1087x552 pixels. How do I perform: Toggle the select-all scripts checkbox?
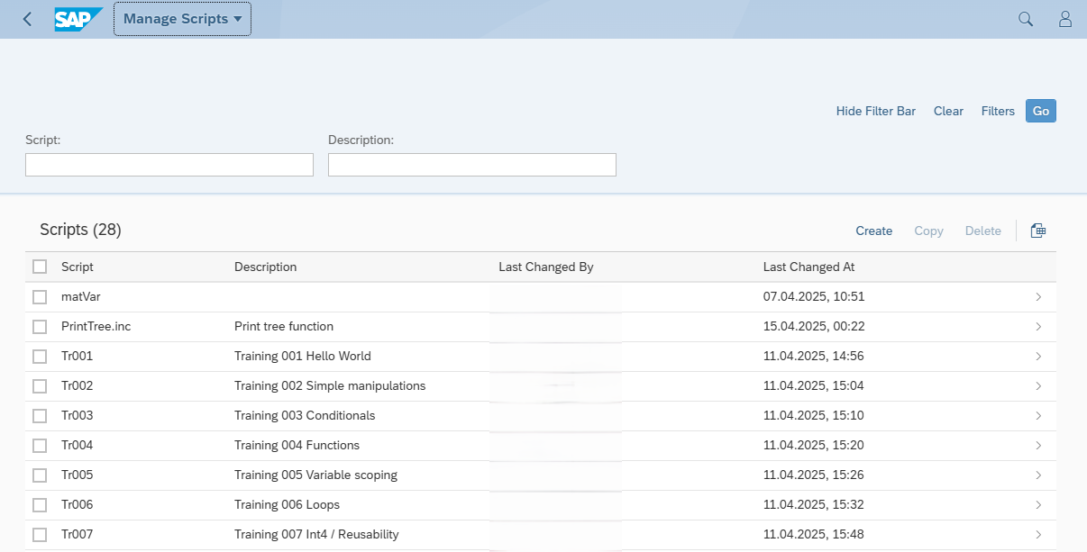40,267
